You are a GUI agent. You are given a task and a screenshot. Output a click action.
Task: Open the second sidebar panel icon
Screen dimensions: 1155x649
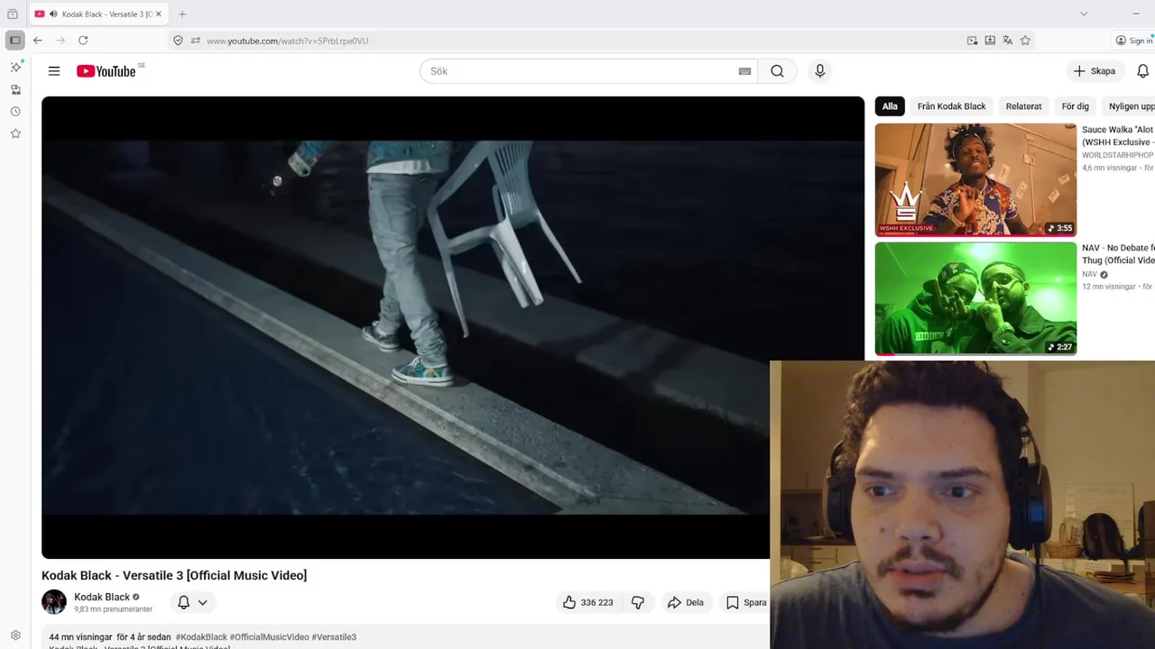[x=15, y=89]
